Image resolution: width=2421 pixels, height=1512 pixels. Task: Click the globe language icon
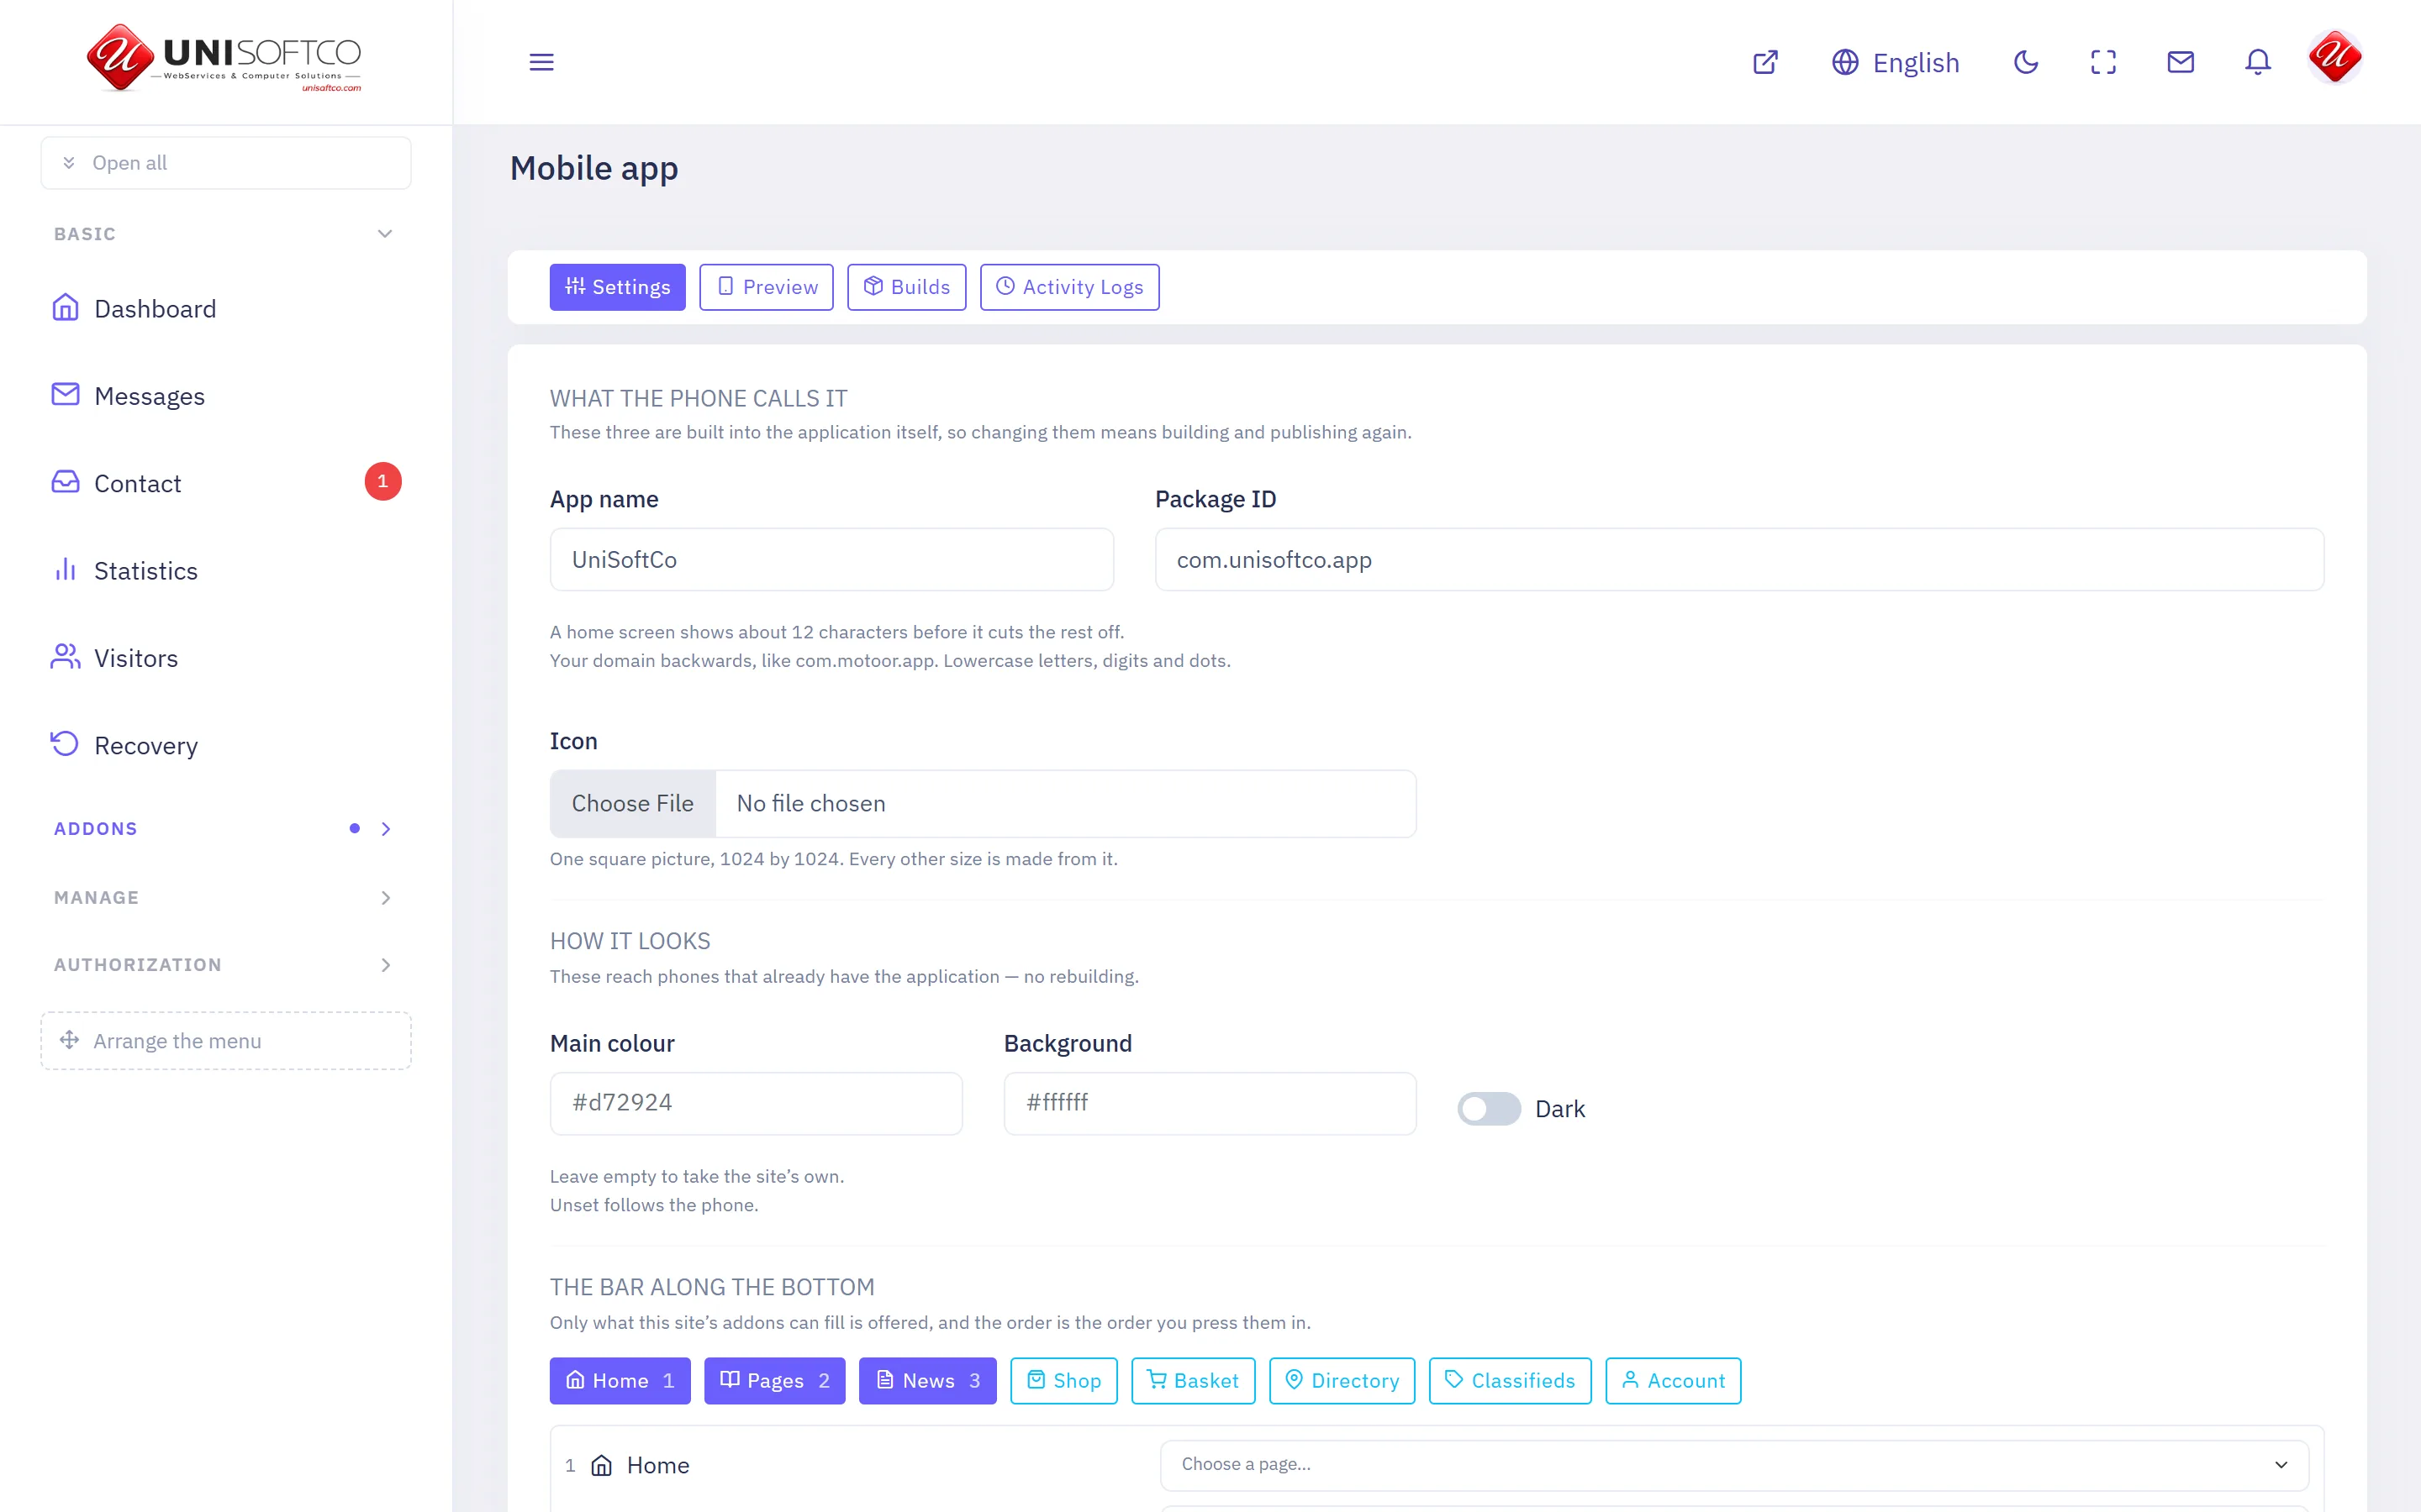pyautogui.click(x=1845, y=62)
